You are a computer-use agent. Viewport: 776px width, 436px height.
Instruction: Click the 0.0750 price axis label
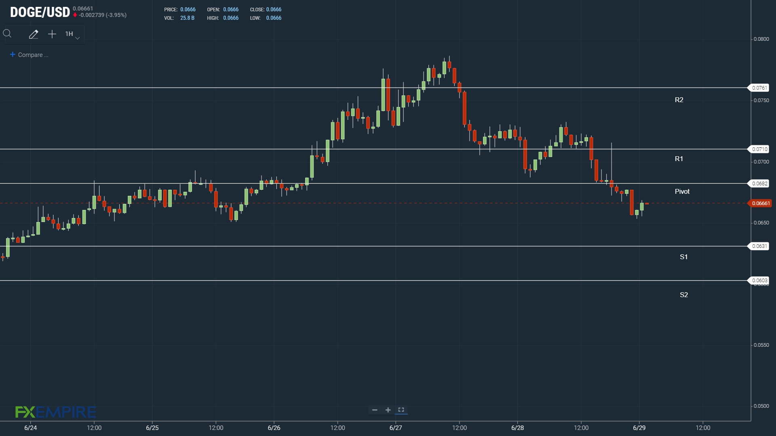tap(761, 101)
